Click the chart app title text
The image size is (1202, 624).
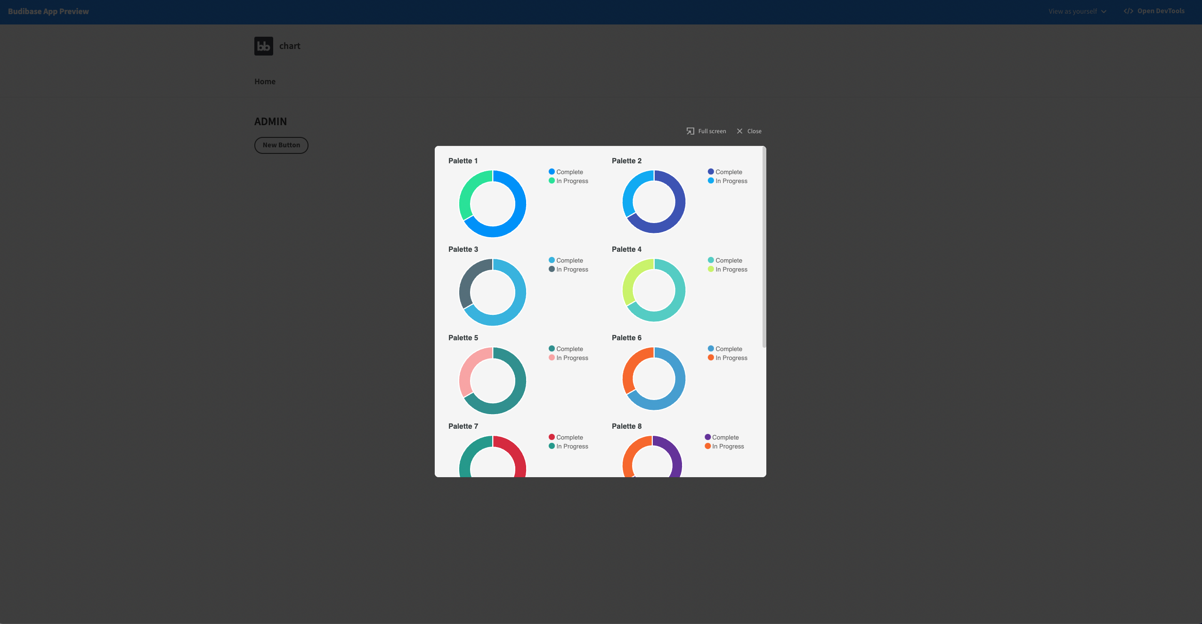(x=290, y=46)
